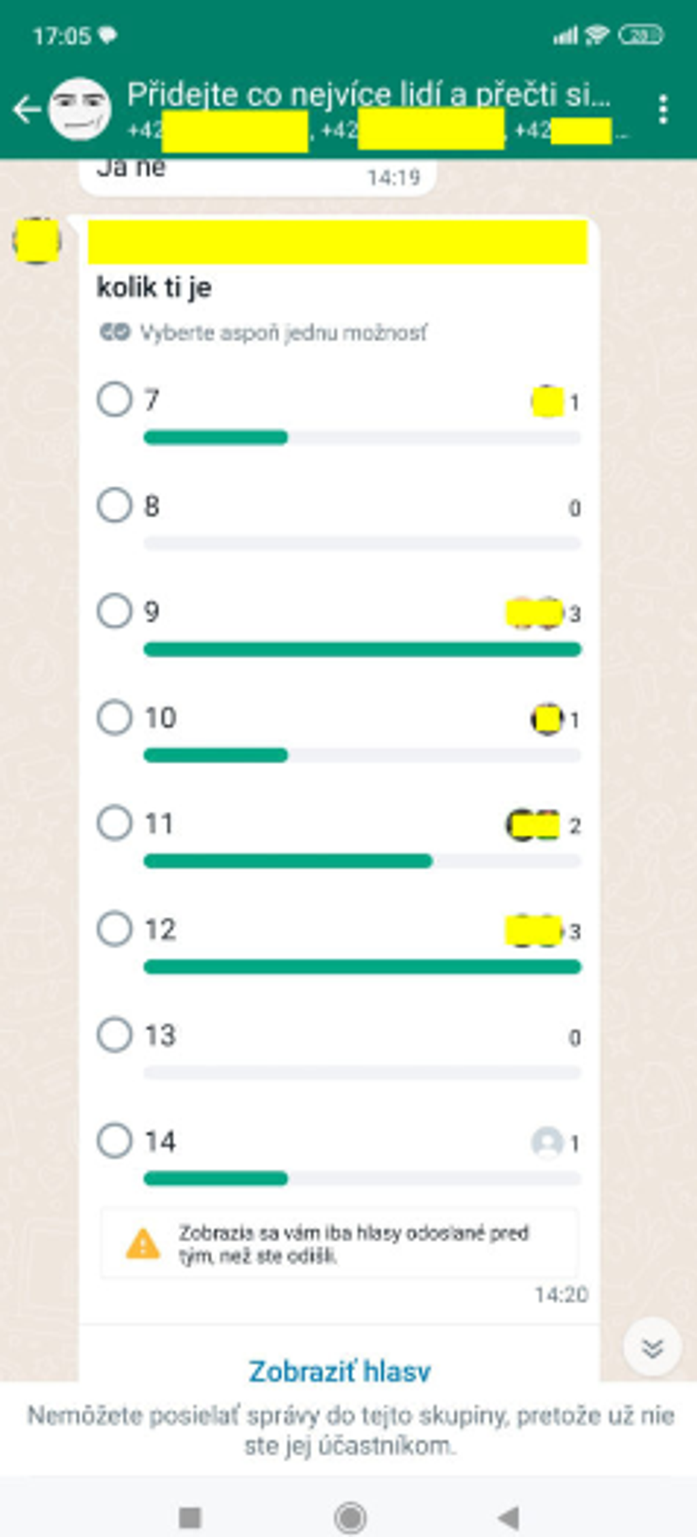Pick poll option 14

114,1140
